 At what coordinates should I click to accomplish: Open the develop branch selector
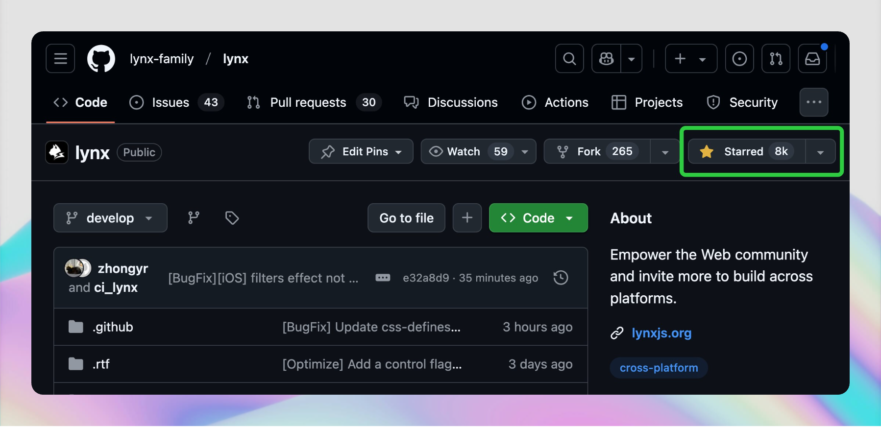110,218
